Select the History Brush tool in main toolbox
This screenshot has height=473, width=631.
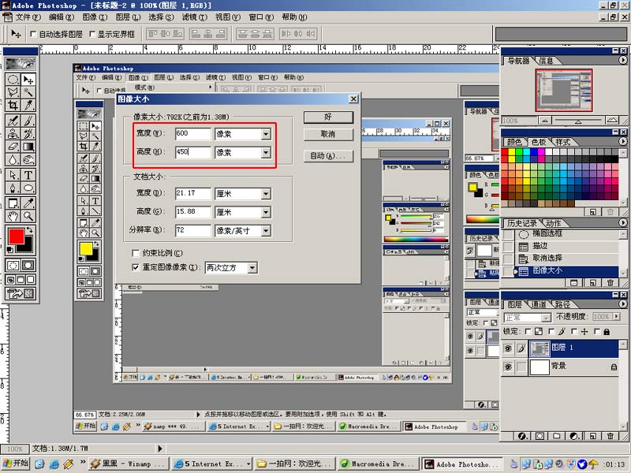[28, 133]
